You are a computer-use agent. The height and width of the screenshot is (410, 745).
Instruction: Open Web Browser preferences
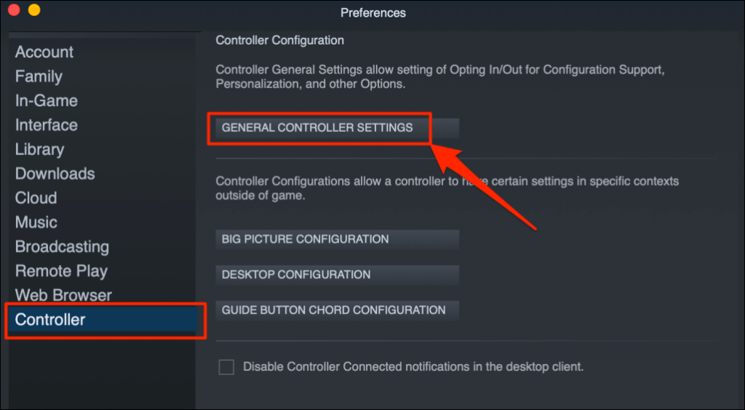(x=63, y=296)
